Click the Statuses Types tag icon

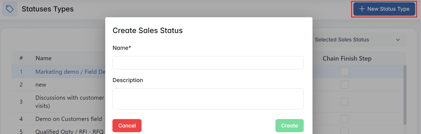pyautogui.click(x=10, y=9)
